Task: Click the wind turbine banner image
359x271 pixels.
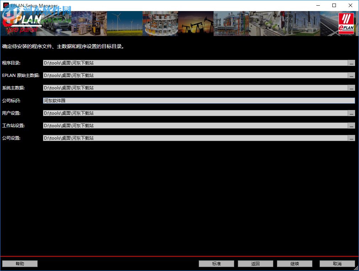Action: click(124, 23)
